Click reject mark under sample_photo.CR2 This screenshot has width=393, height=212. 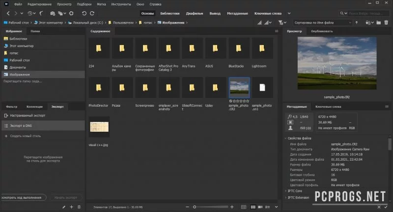tap(230, 101)
